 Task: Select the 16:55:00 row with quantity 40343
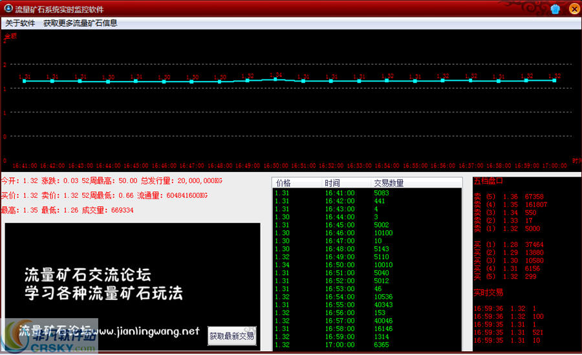tap(367, 305)
